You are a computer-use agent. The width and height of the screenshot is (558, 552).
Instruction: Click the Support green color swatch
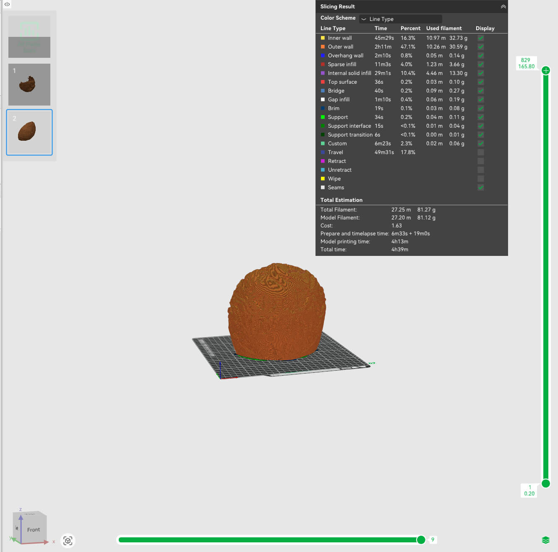[x=323, y=117]
